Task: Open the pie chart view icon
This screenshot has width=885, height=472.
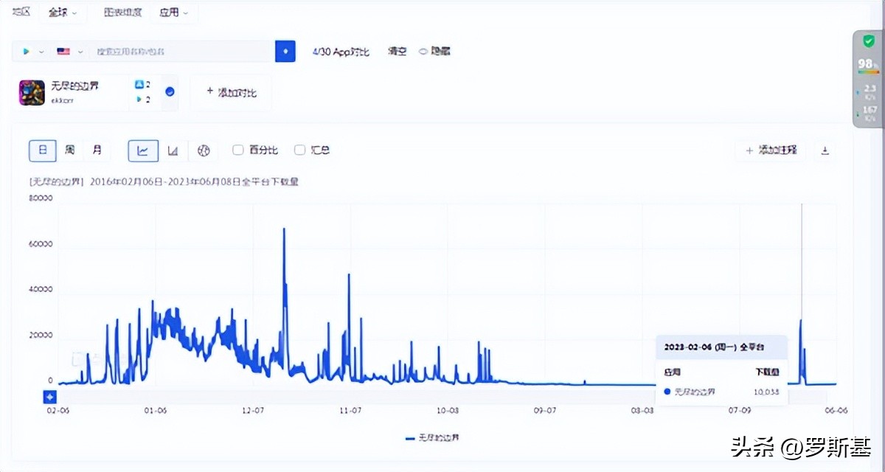Action: pyautogui.click(x=204, y=150)
